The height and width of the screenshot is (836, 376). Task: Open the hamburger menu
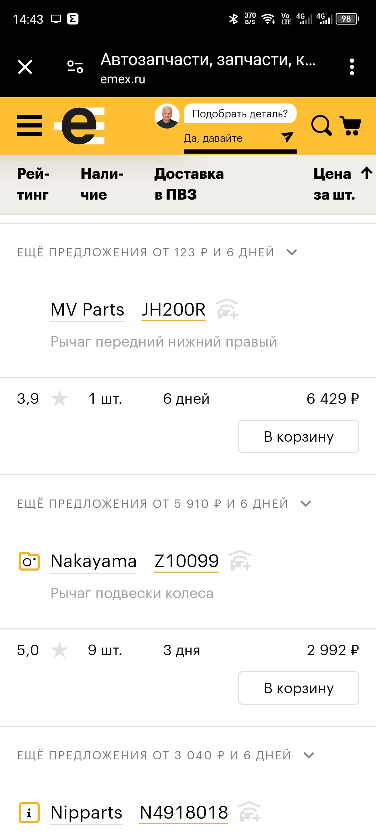pyautogui.click(x=29, y=125)
